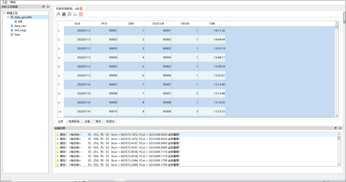Image resolution: width=346 pixels, height=182 pixels.
Task: Click the scissors cut toolbar icon
Action: 75,14
